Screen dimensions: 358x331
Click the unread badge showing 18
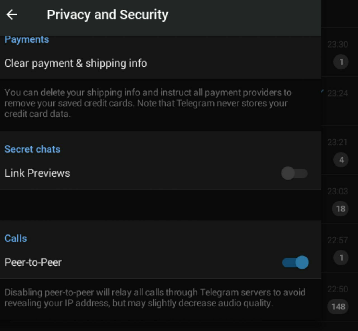pyautogui.click(x=340, y=209)
